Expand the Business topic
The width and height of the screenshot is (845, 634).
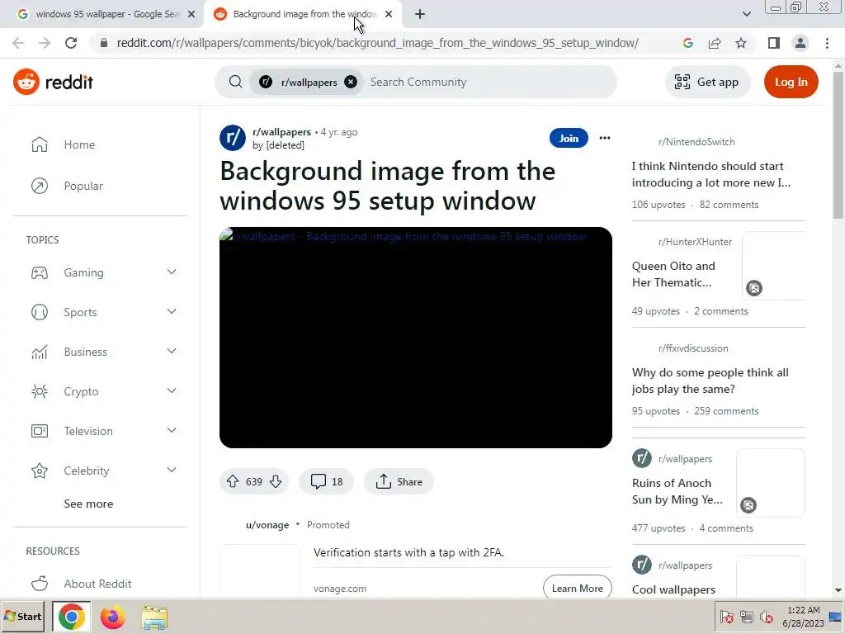[x=172, y=352]
